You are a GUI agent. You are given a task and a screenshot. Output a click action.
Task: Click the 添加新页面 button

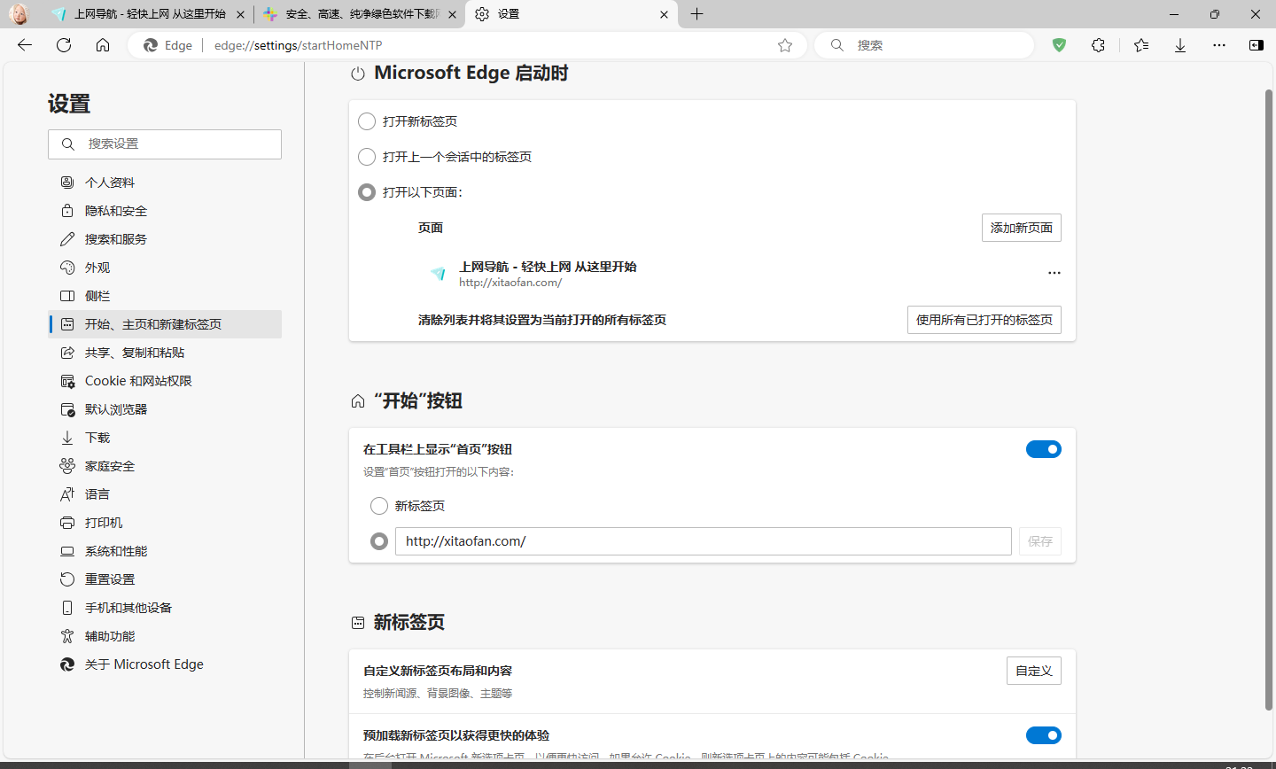pyautogui.click(x=1021, y=228)
